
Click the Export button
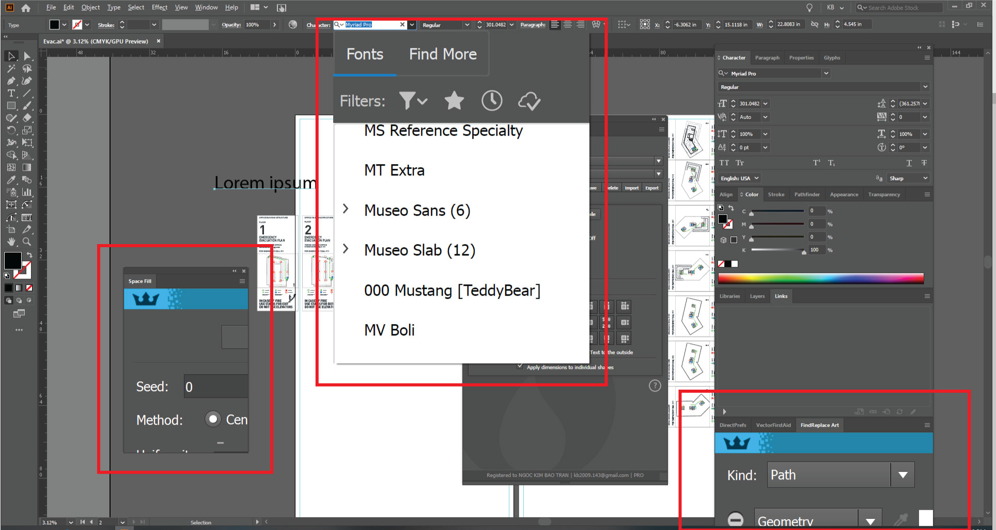(x=652, y=187)
